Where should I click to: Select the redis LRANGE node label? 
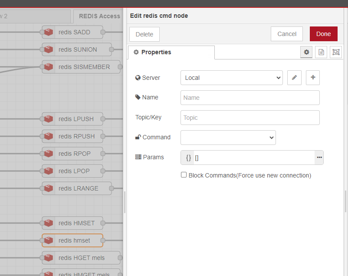coord(79,188)
